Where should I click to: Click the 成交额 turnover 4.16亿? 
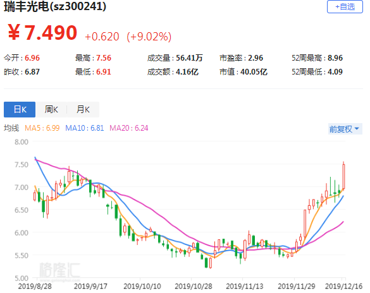coord(187,72)
